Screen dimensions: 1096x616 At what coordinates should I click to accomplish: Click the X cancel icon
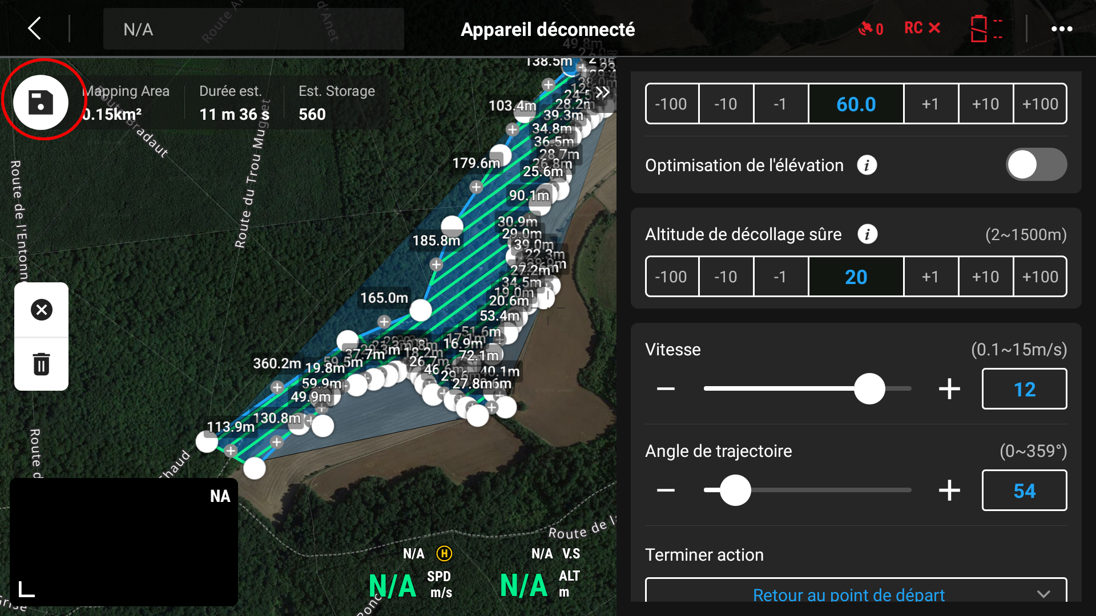coord(41,310)
